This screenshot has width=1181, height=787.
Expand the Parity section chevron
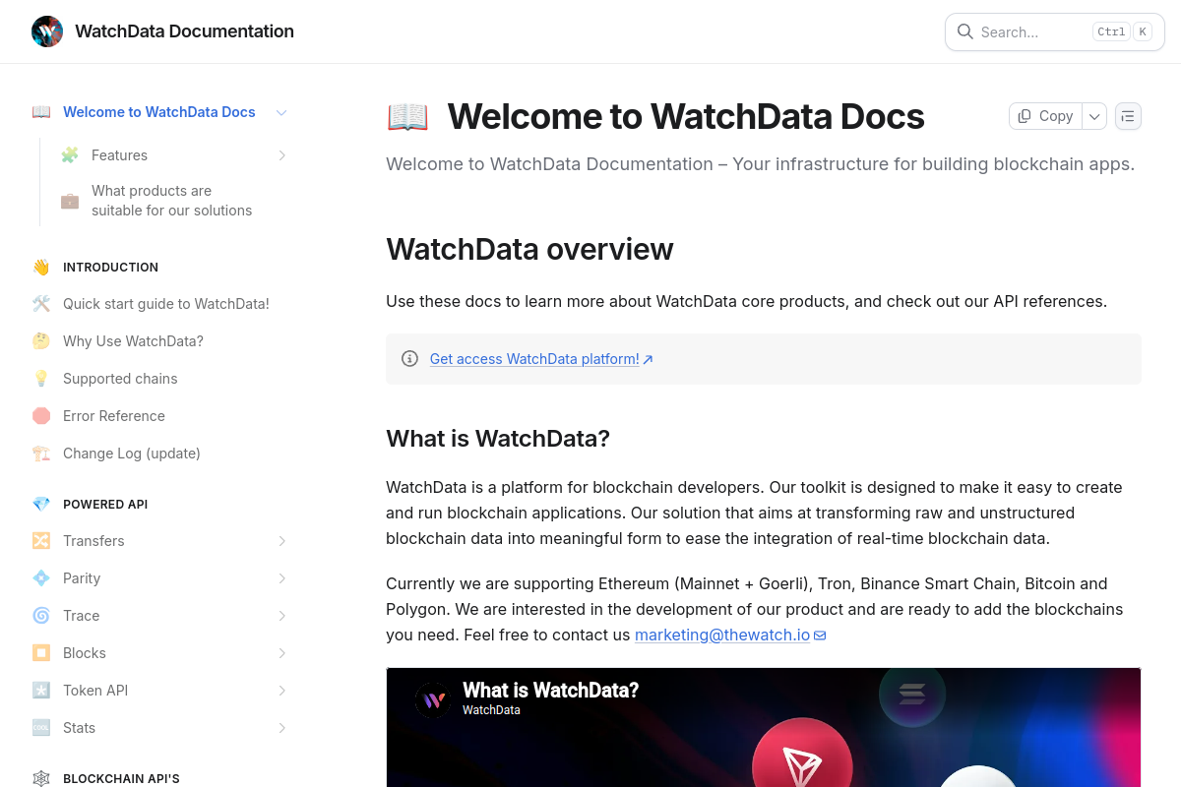[281, 578]
